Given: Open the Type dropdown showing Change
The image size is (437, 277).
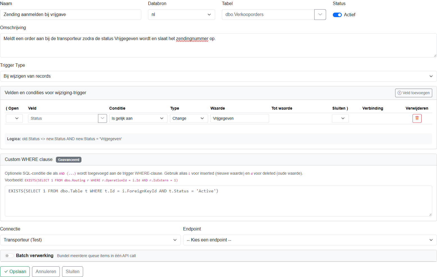Looking at the screenshot, I should tap(189, 118).
